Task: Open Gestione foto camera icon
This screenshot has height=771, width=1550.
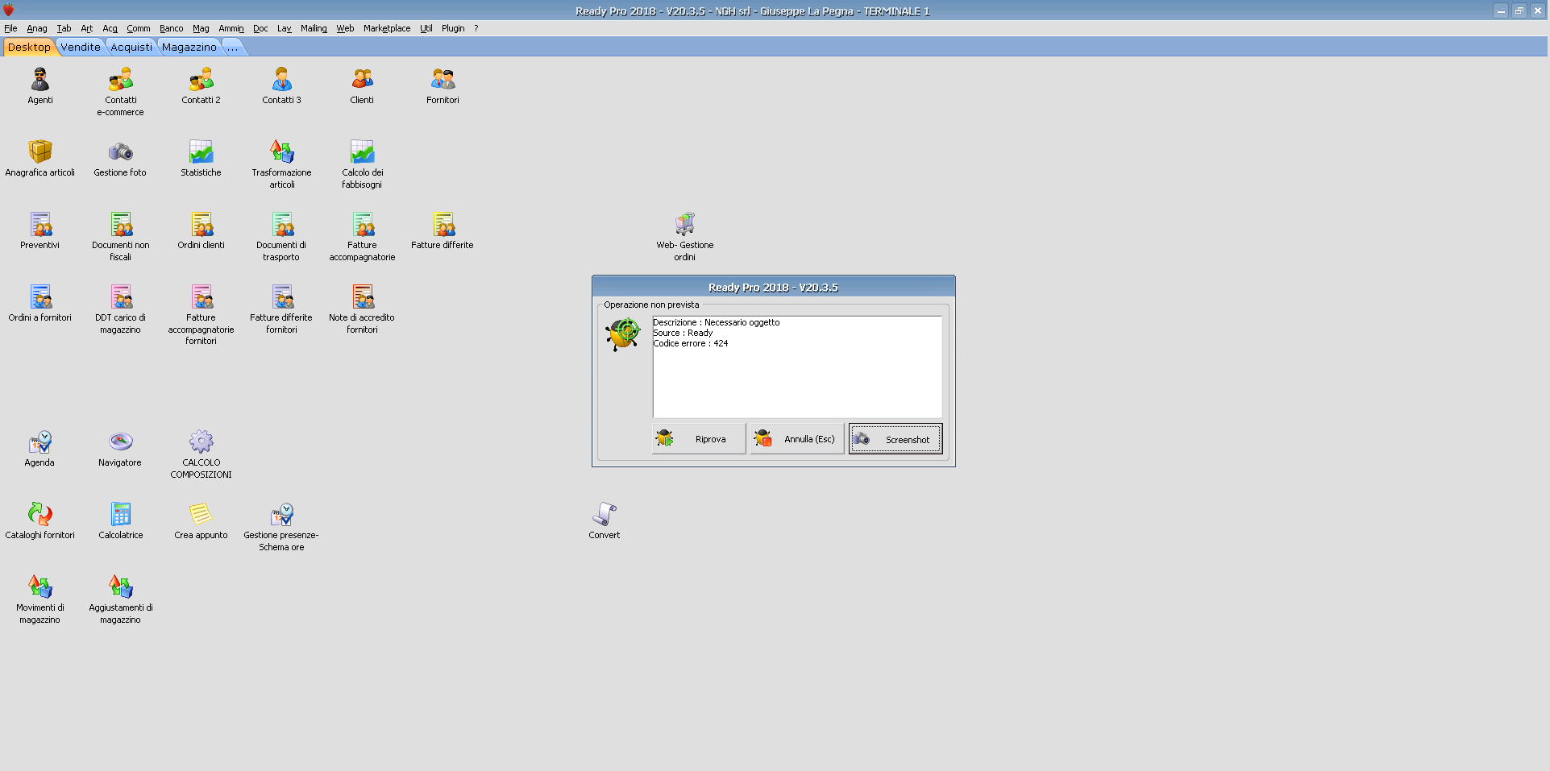Action: click(121, 152)
